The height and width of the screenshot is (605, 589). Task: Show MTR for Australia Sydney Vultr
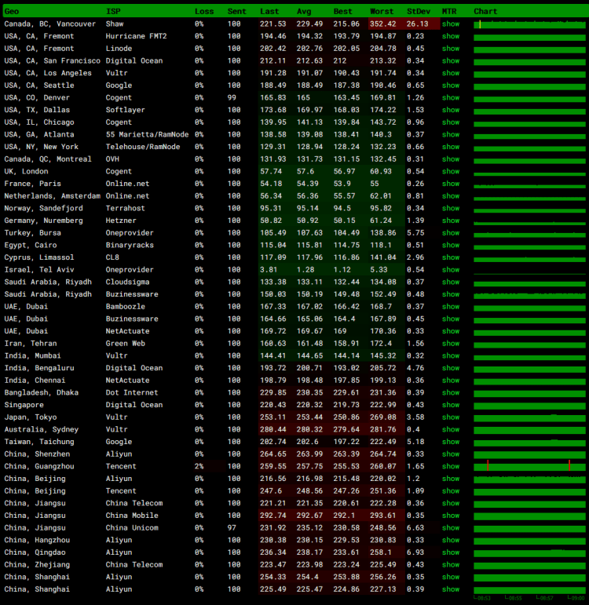(x=451, y=430)
